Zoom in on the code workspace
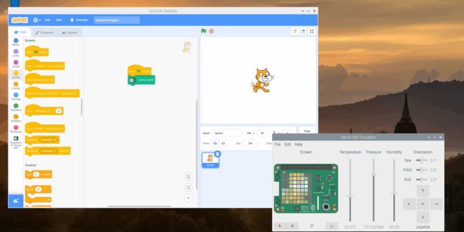 [x=188, y=176]
